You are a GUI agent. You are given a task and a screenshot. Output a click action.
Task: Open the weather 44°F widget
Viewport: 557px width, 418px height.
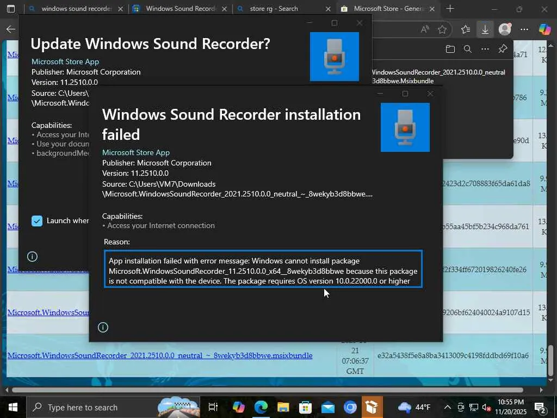(414, 407)
